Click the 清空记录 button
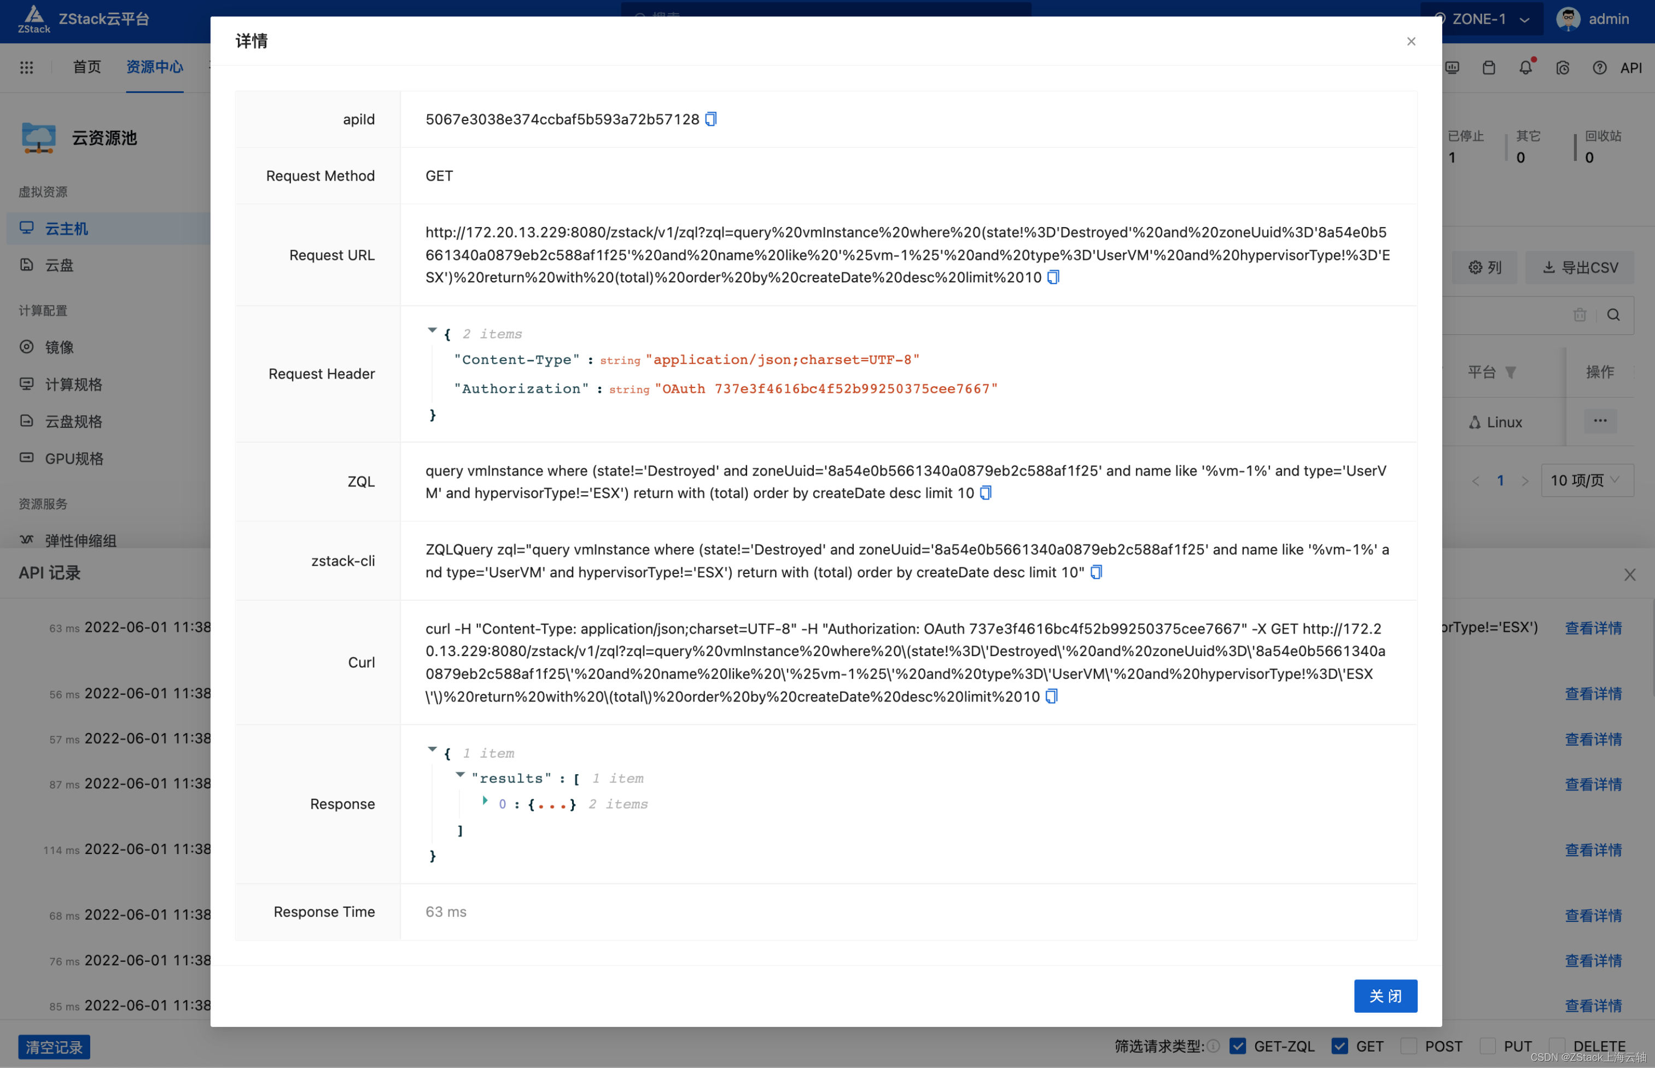This screenshot has height=1068, width=1655. tap(54, 1047)
